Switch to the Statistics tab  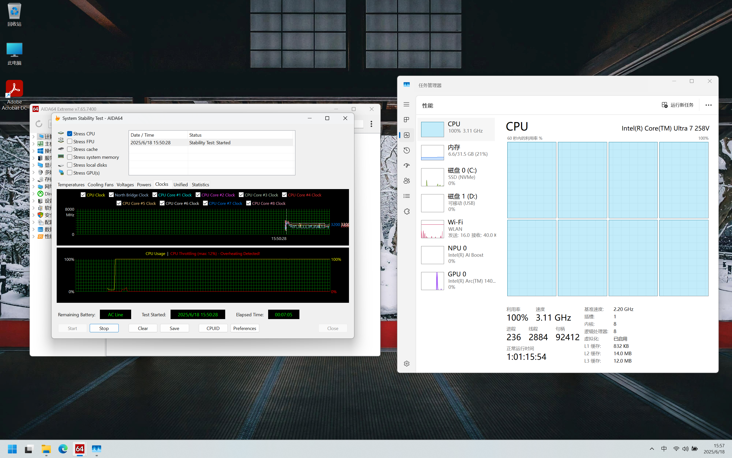pyautogui.click(x=200, y=184)
